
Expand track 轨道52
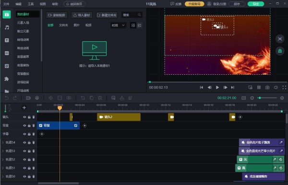(x=3, y=160)
